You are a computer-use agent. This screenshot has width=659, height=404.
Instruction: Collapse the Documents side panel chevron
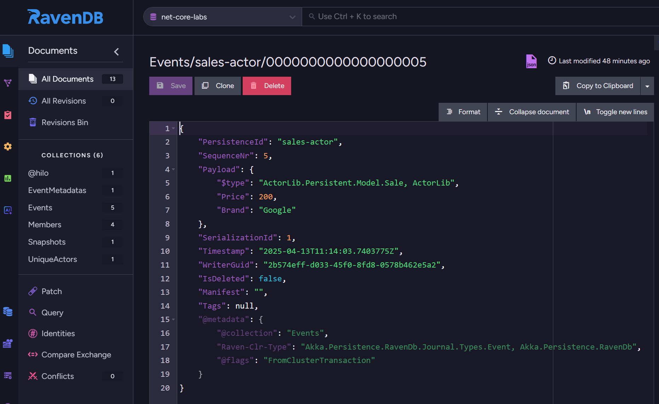pos(116,52)
